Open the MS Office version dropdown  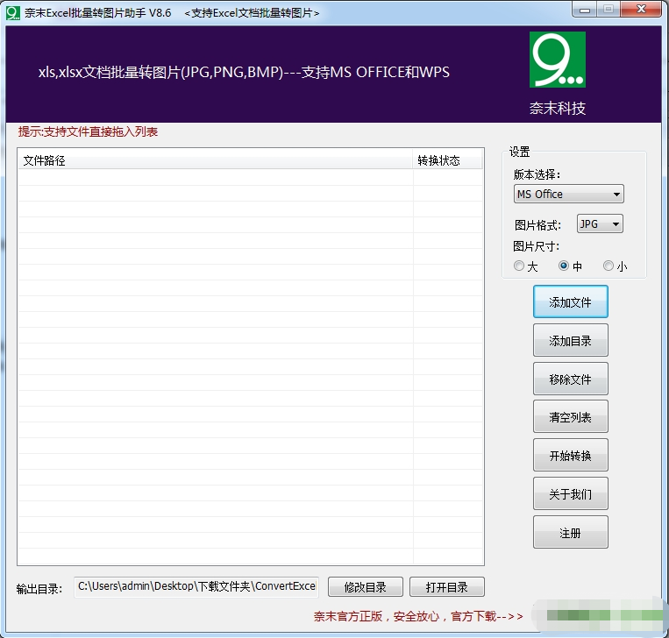(x=568, y=195)
